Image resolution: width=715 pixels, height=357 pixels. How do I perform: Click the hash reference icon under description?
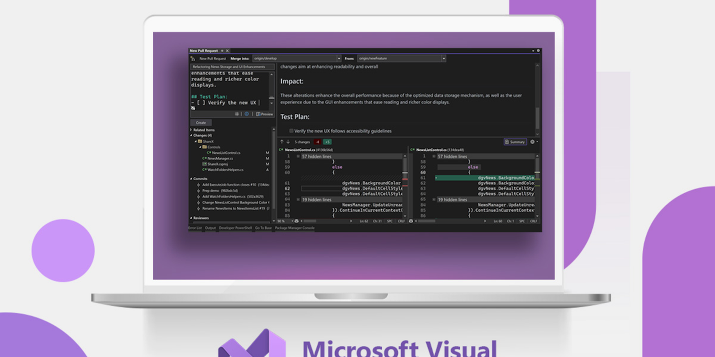coord(237,114)
